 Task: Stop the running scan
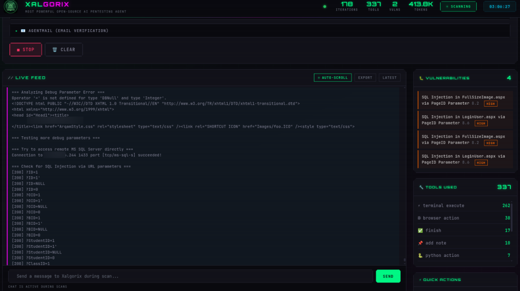[26, 49]
